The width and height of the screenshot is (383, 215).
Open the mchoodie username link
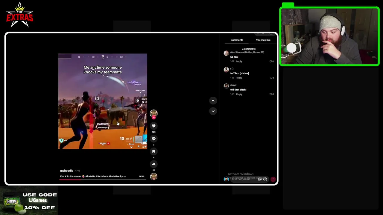pos(66,171)
